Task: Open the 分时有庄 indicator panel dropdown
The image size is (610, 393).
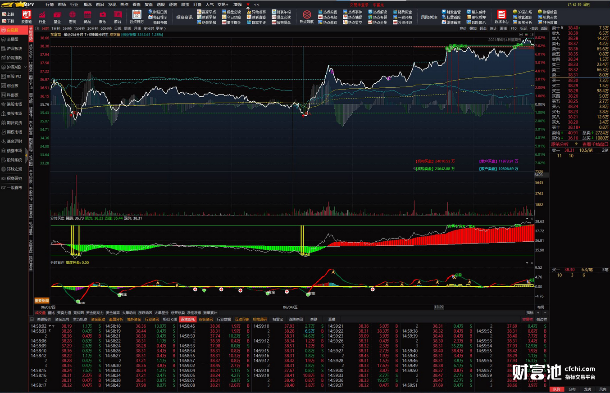Action: (527, 262)
